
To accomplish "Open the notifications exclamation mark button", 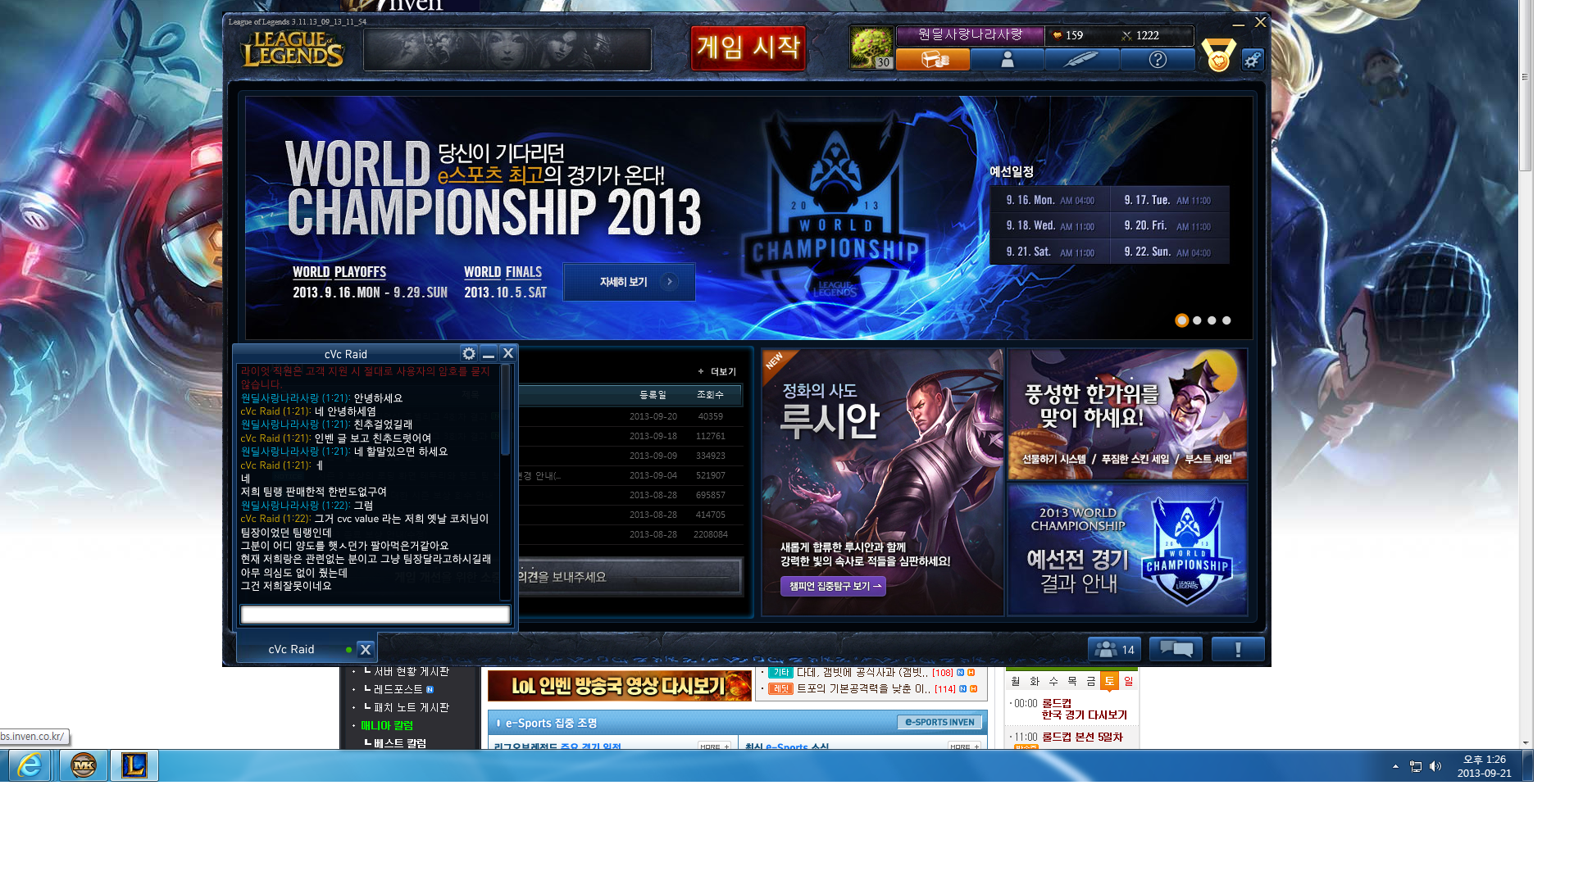I will coord(1238,649).
